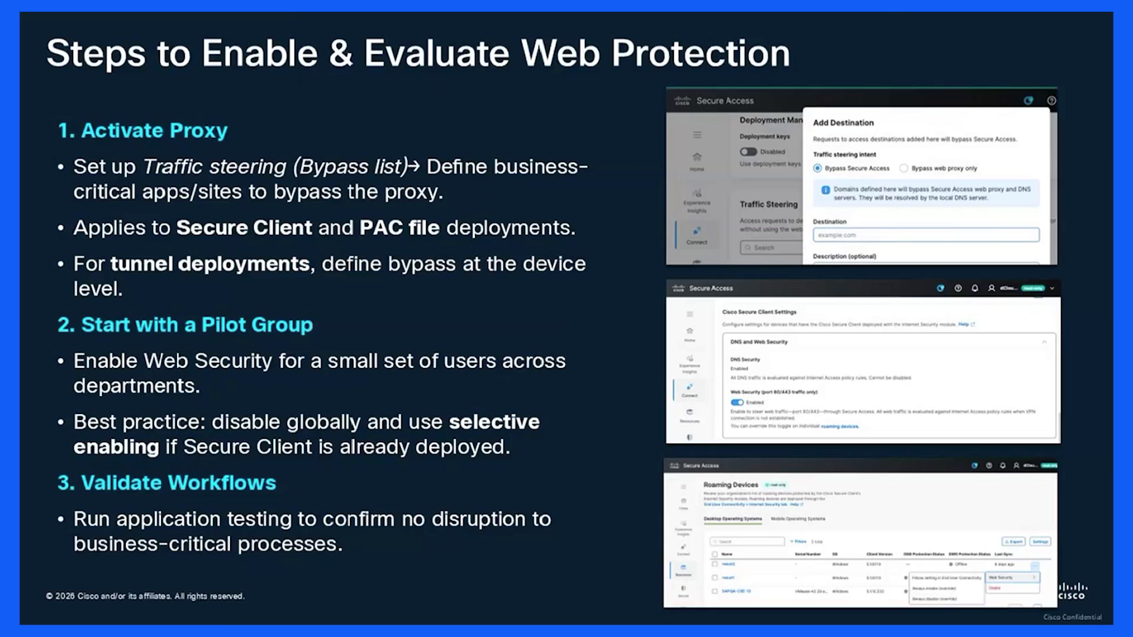Viewport: 1133px width, 637px height.
Task: Check the checkbox for the first roaming device row
Action: click(715, 564)
